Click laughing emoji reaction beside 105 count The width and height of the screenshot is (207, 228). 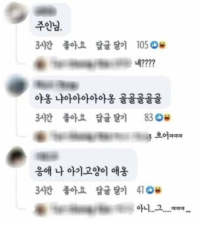click(x=162, y=45)
